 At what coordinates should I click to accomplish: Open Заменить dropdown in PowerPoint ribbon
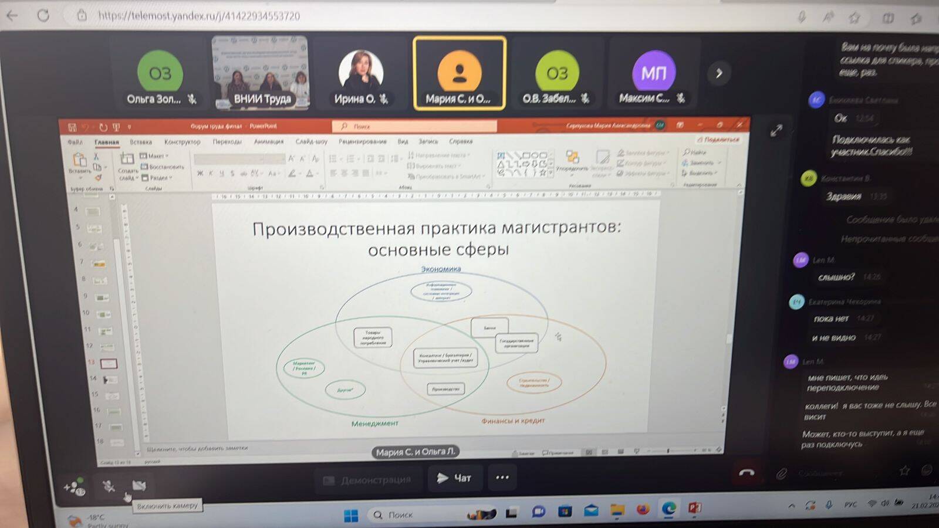(701, 163)
